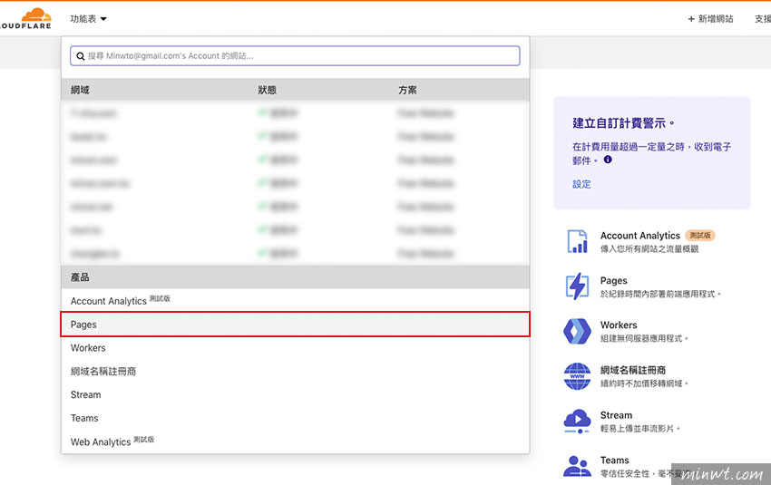Click the 方案 column header
This screenshot has width=771, height=485.
(407, 90)
